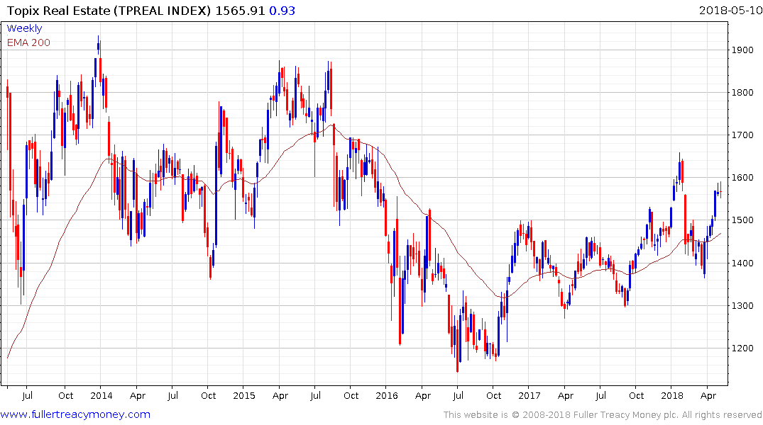This screenshot has width=763, height=425.
Task: Click the 'Apr' label between 2016 and 2017
Action: pos(423,395)
